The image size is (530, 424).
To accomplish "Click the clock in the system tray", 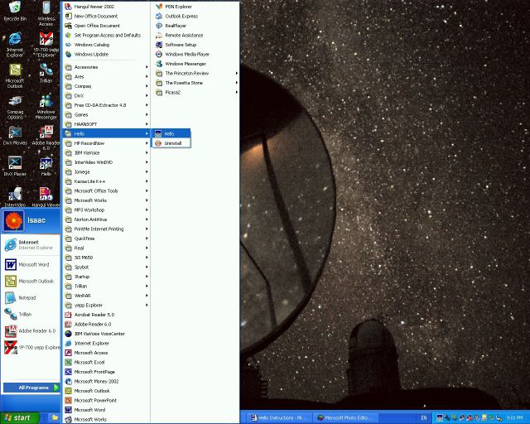I will [x=514, y=418].
